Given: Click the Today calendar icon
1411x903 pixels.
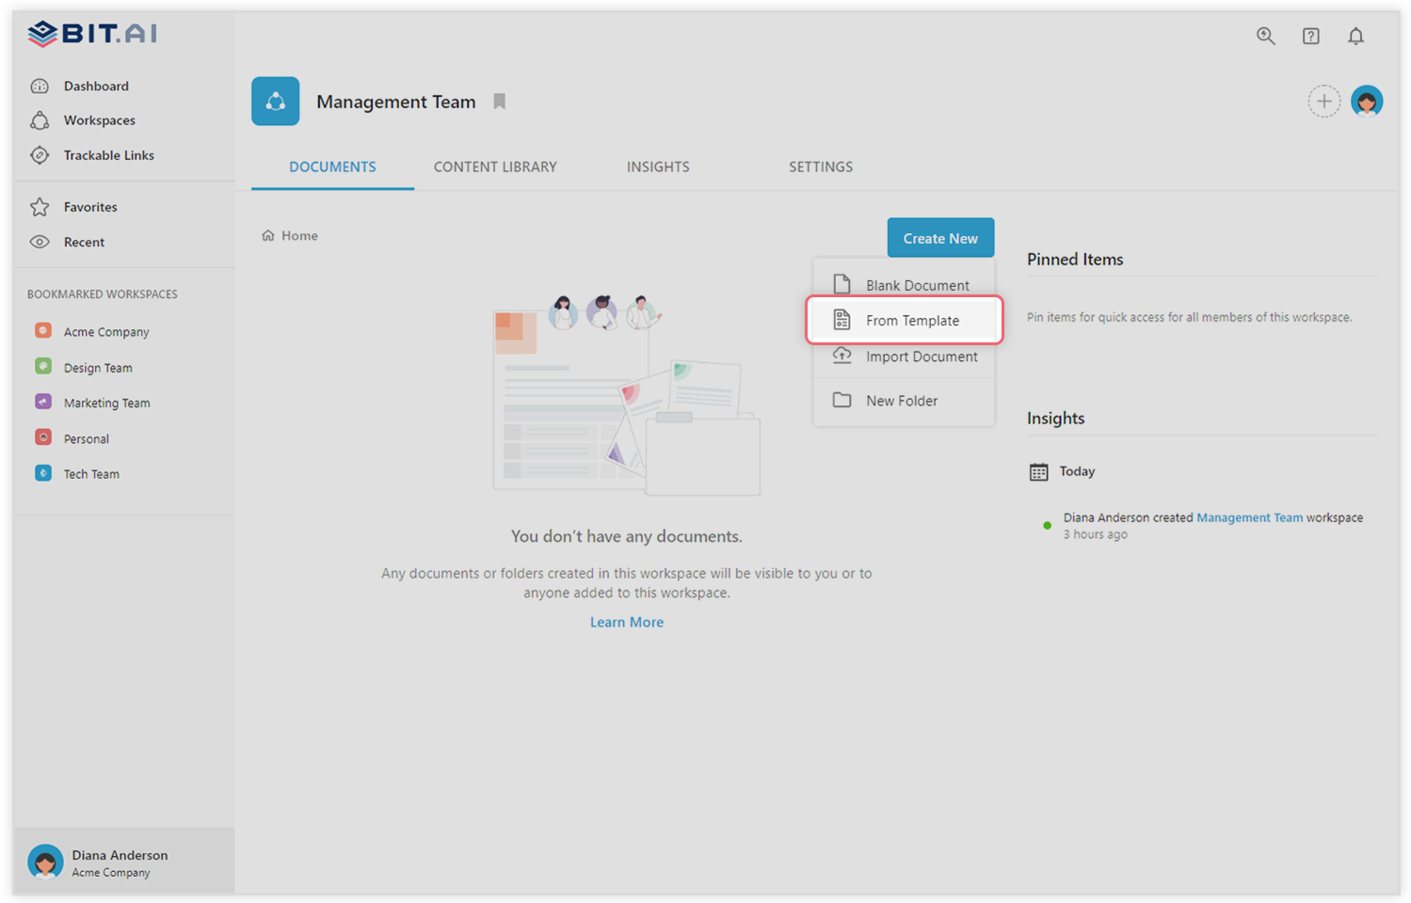Looking at the screenshot, I should click(1038, 471).
